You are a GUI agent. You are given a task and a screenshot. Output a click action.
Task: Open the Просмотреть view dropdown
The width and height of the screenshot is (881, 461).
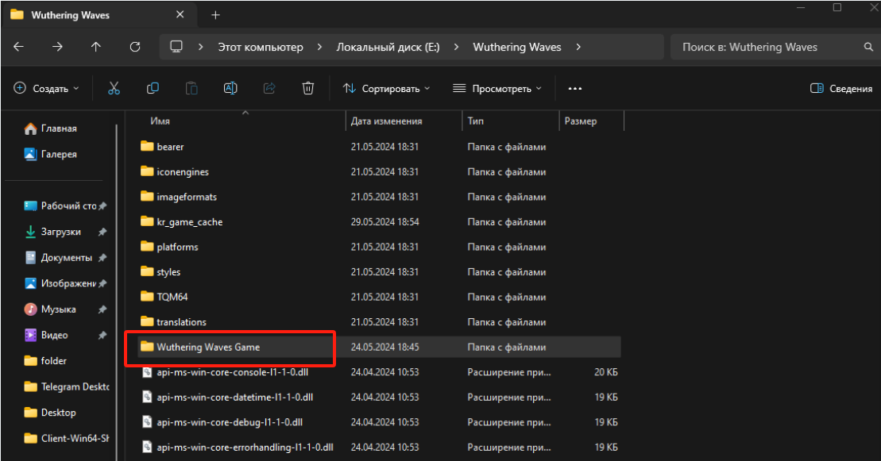pyautogui.click(x=497, y=88)
